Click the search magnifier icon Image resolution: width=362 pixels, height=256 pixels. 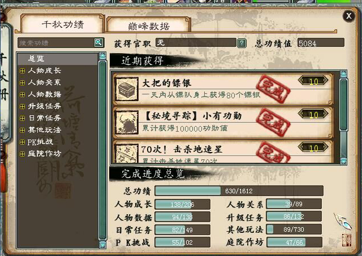tap(98, 42)
